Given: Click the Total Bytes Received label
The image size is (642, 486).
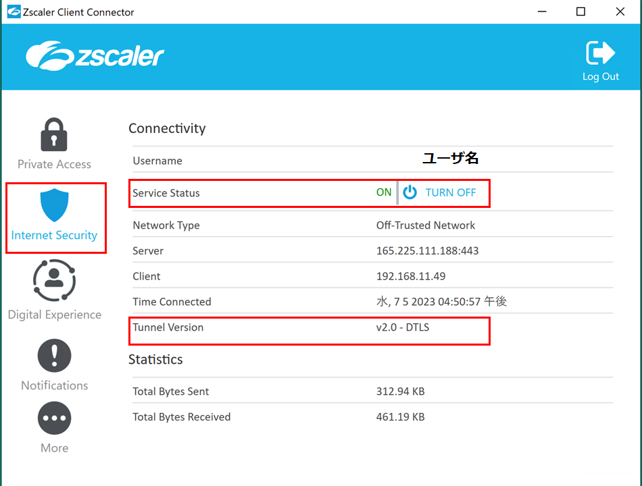Looking at the screenshot, I should (181, 417).
